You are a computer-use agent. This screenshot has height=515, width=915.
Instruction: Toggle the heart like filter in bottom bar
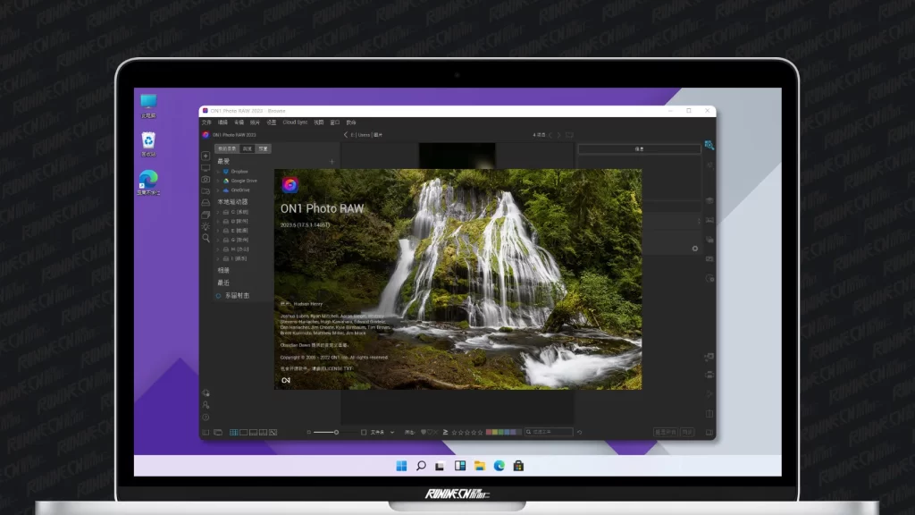[x=424, y=432]
